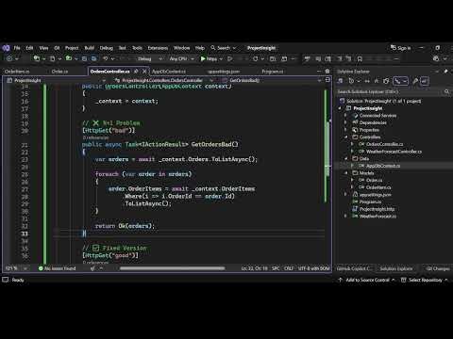Click Solution Explorer pending changes filter icon
This screenshot has width=453, height=339.
click(x=351, y=81)
